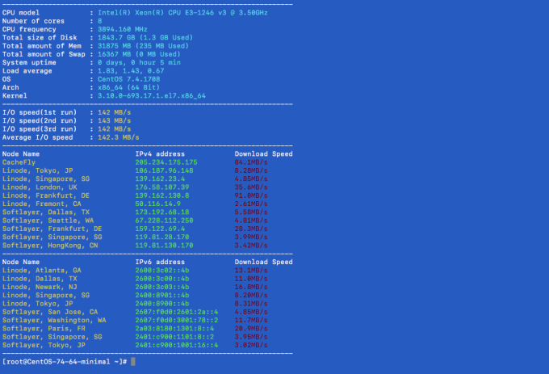Click the Average I/O speed value

coord(118,137)
